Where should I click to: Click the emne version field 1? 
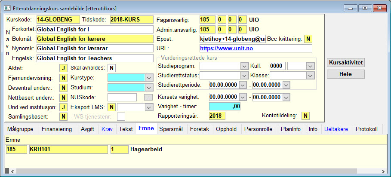120,150
